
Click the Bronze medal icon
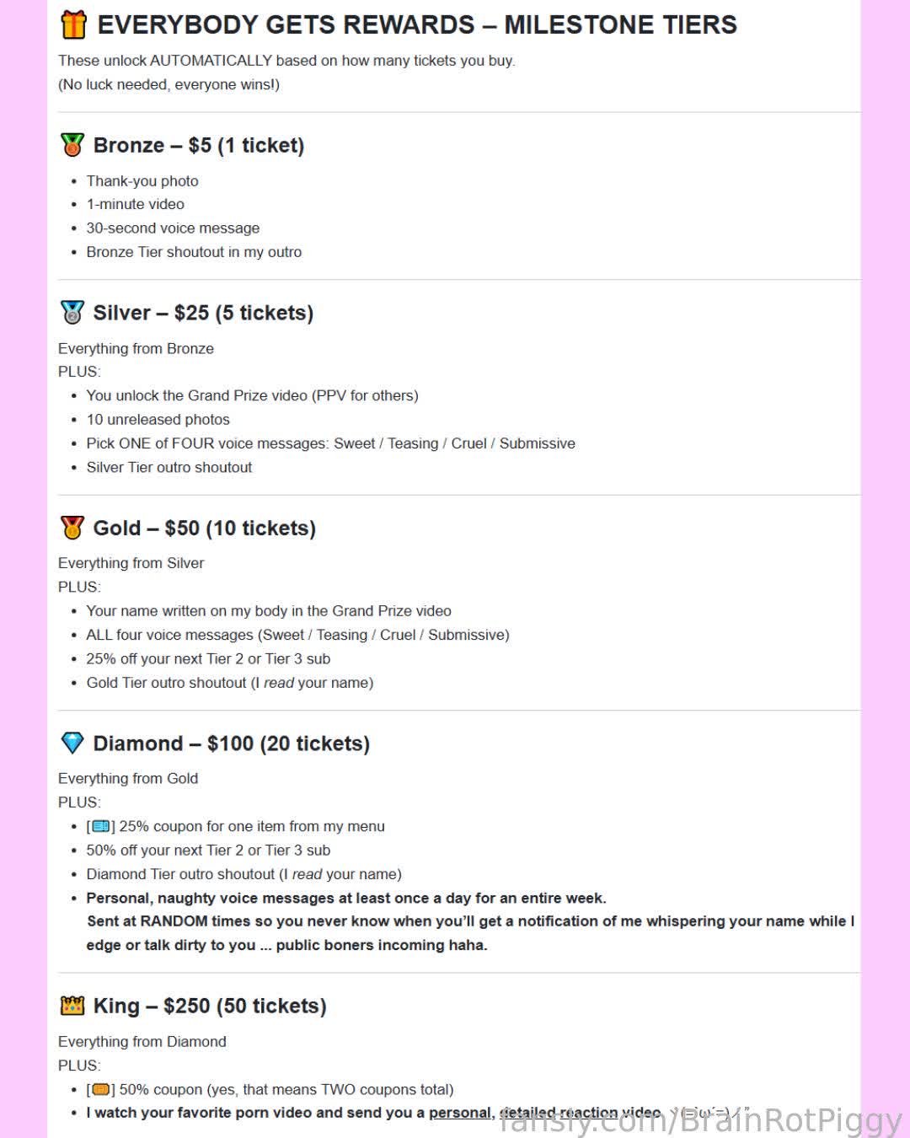coord(72,145)
